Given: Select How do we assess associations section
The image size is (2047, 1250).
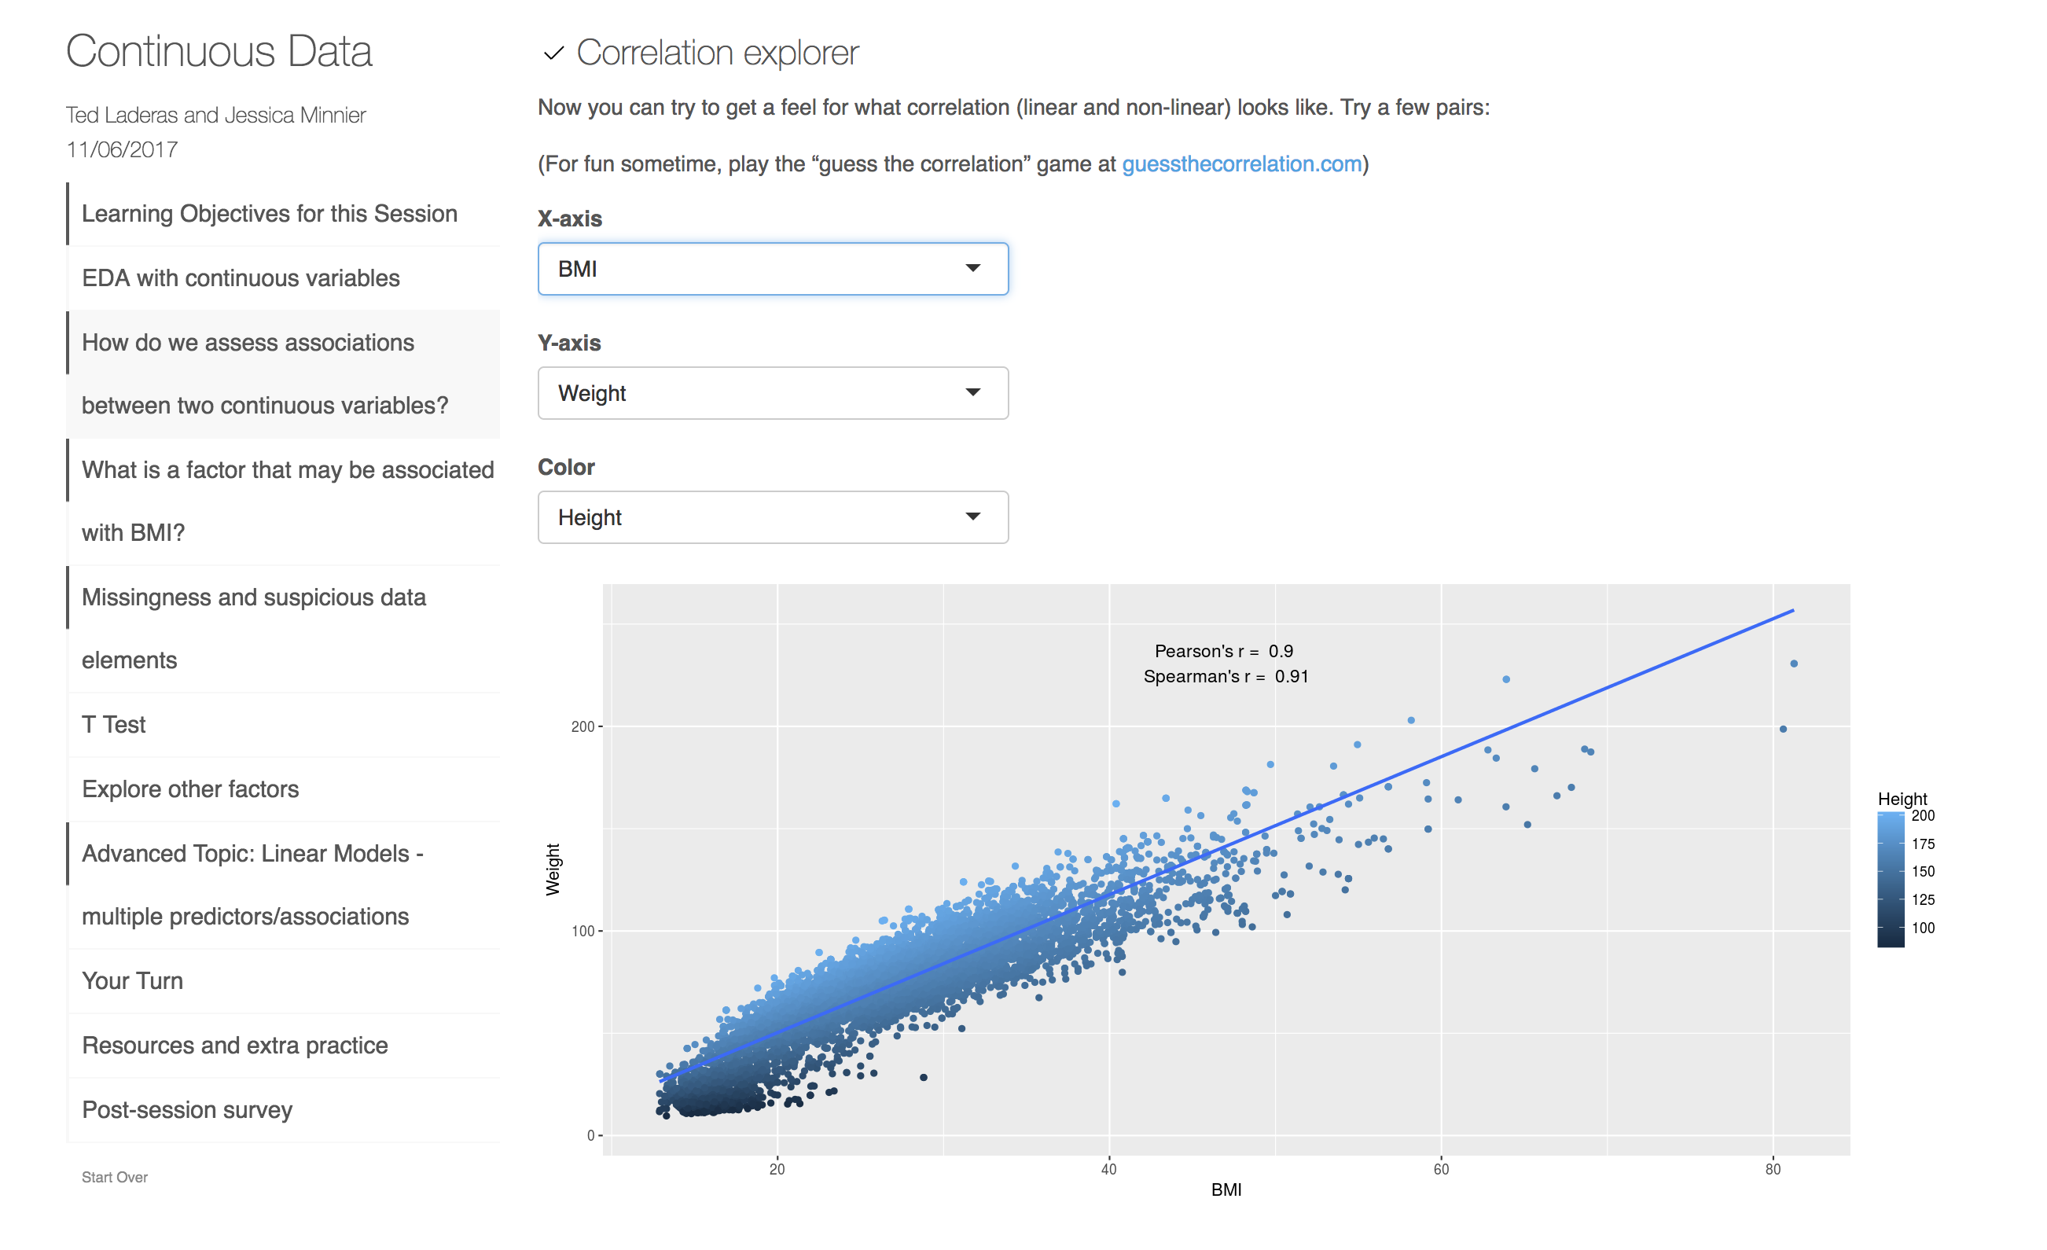Looking at the screenshot, I should (x=283, y=373).
